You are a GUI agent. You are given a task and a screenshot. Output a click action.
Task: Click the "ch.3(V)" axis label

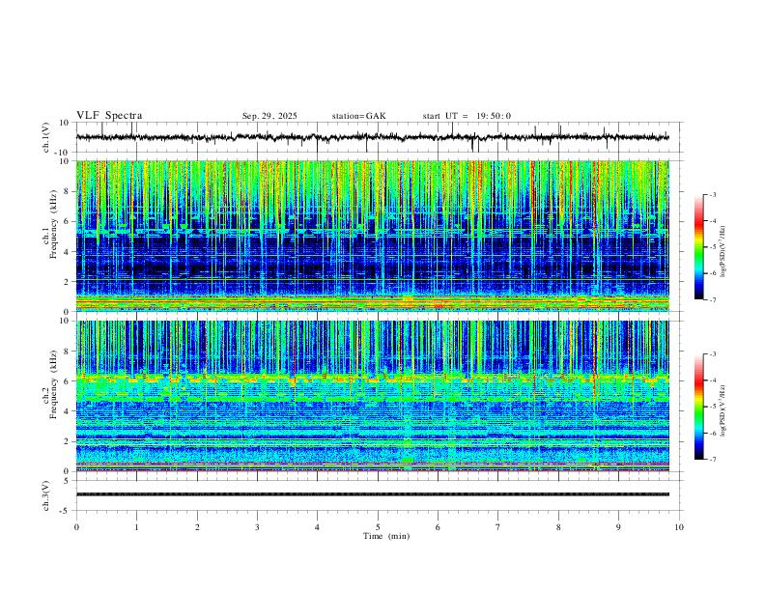pos(45,495)
